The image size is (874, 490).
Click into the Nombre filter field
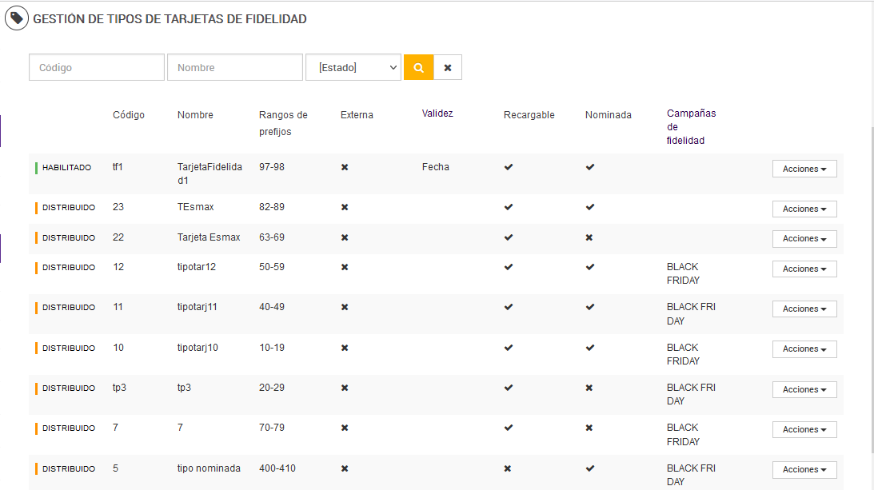235,68
